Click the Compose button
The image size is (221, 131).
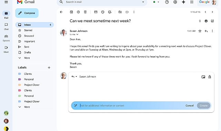point(27,13)
